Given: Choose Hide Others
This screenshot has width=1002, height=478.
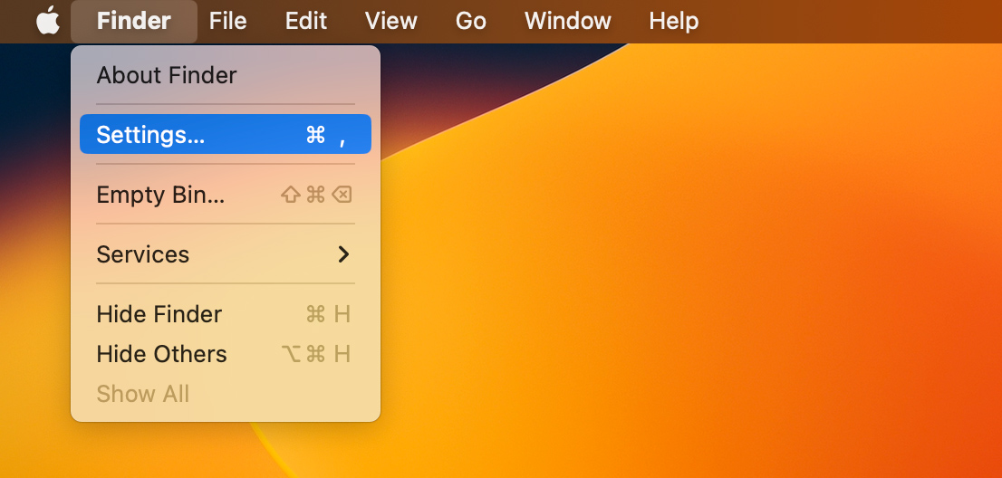Looking at the screenshot, I should [x=226, y=354].
